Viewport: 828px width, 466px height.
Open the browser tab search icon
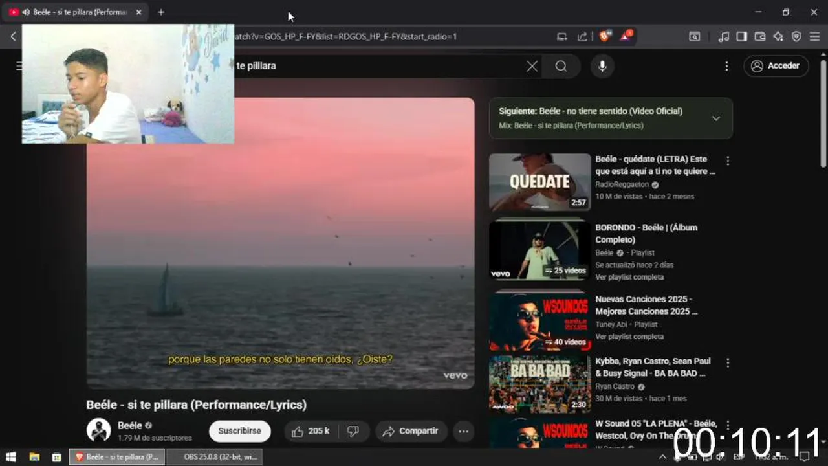(694, 37)
